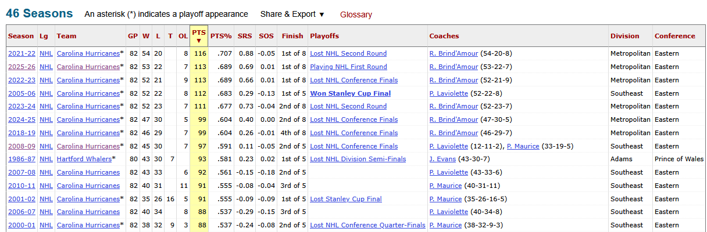707x232 pixels.
Task: Click NHL league link for 1986-87
Action: click(x=46, y=159)
